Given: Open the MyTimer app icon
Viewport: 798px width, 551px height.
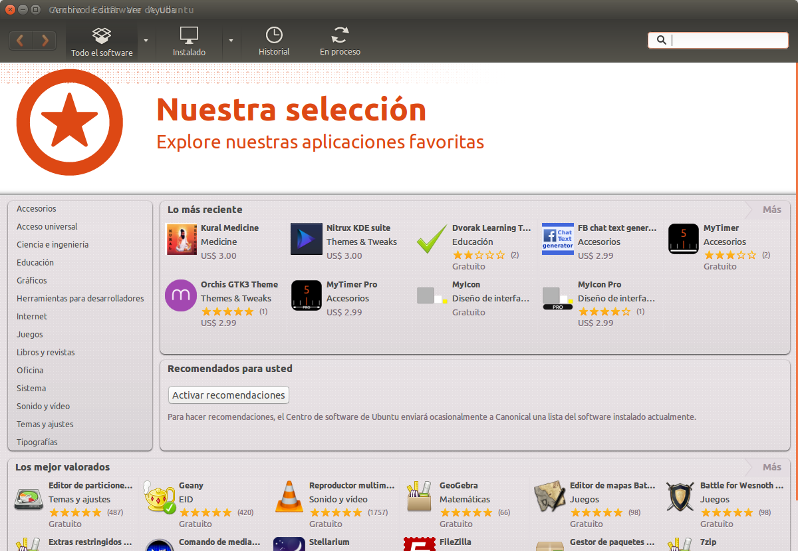Looking at the screenshot, I should 684,239.
